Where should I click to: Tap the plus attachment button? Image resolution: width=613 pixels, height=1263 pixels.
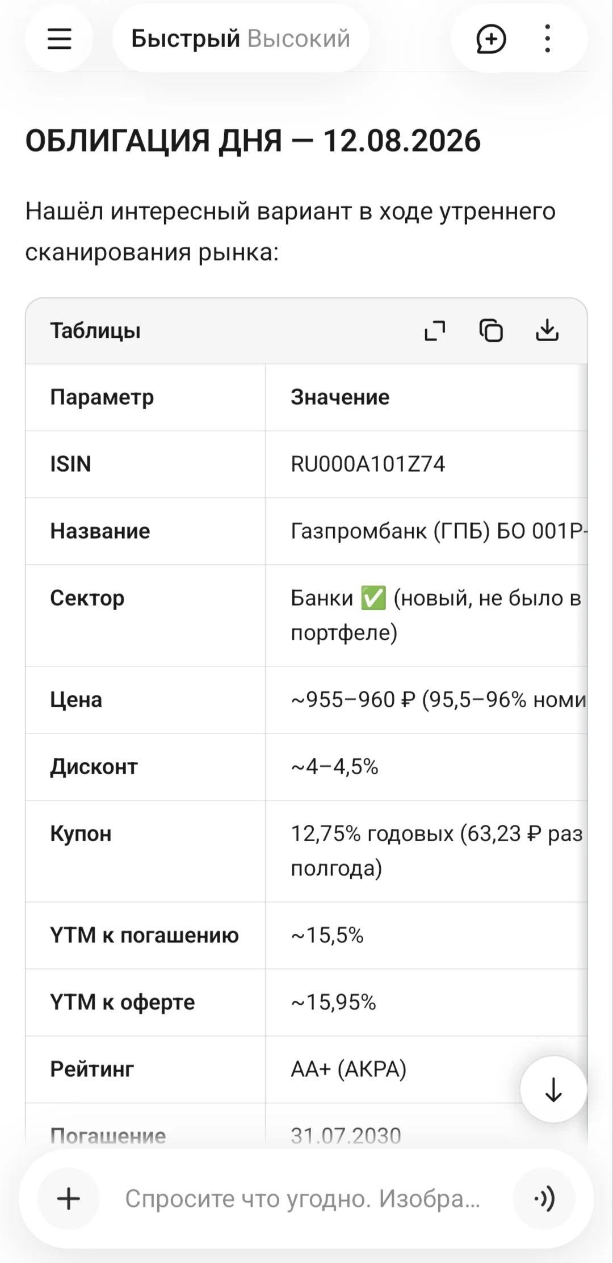tap(69, 1198)
